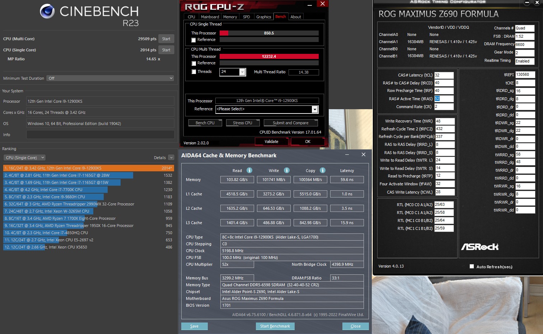
Task: Click the Write Recovery Time (tWR) field
Action: point(445,121)
